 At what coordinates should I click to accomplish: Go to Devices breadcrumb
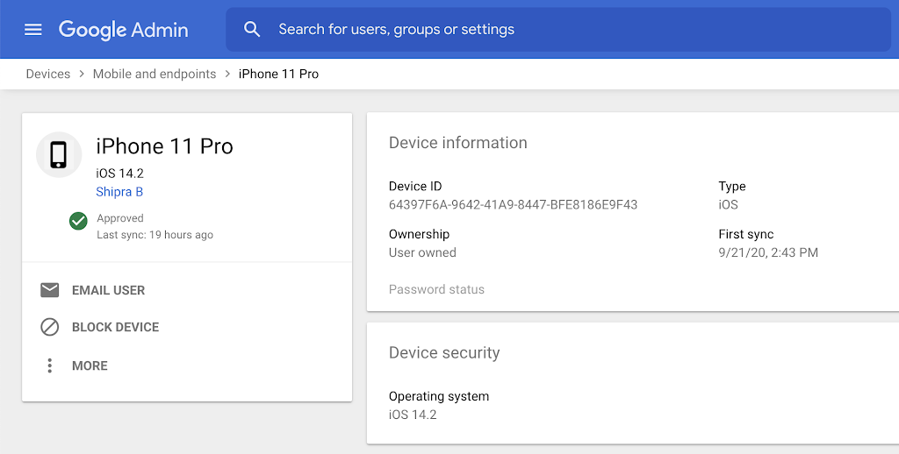[x=47, y=74]
